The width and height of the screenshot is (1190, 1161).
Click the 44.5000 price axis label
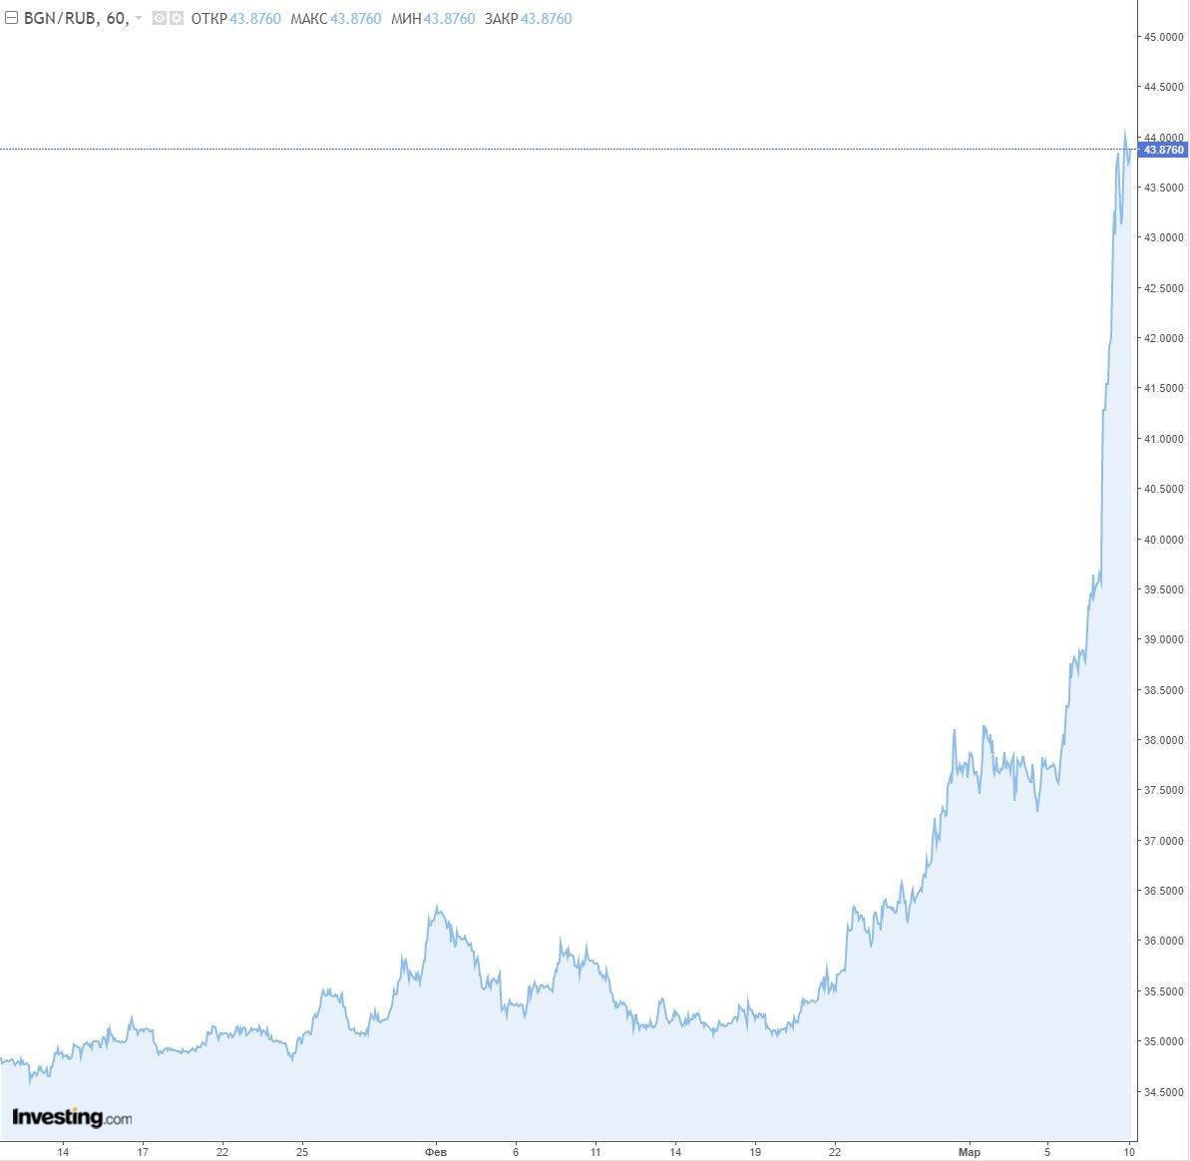point(1163,87)
